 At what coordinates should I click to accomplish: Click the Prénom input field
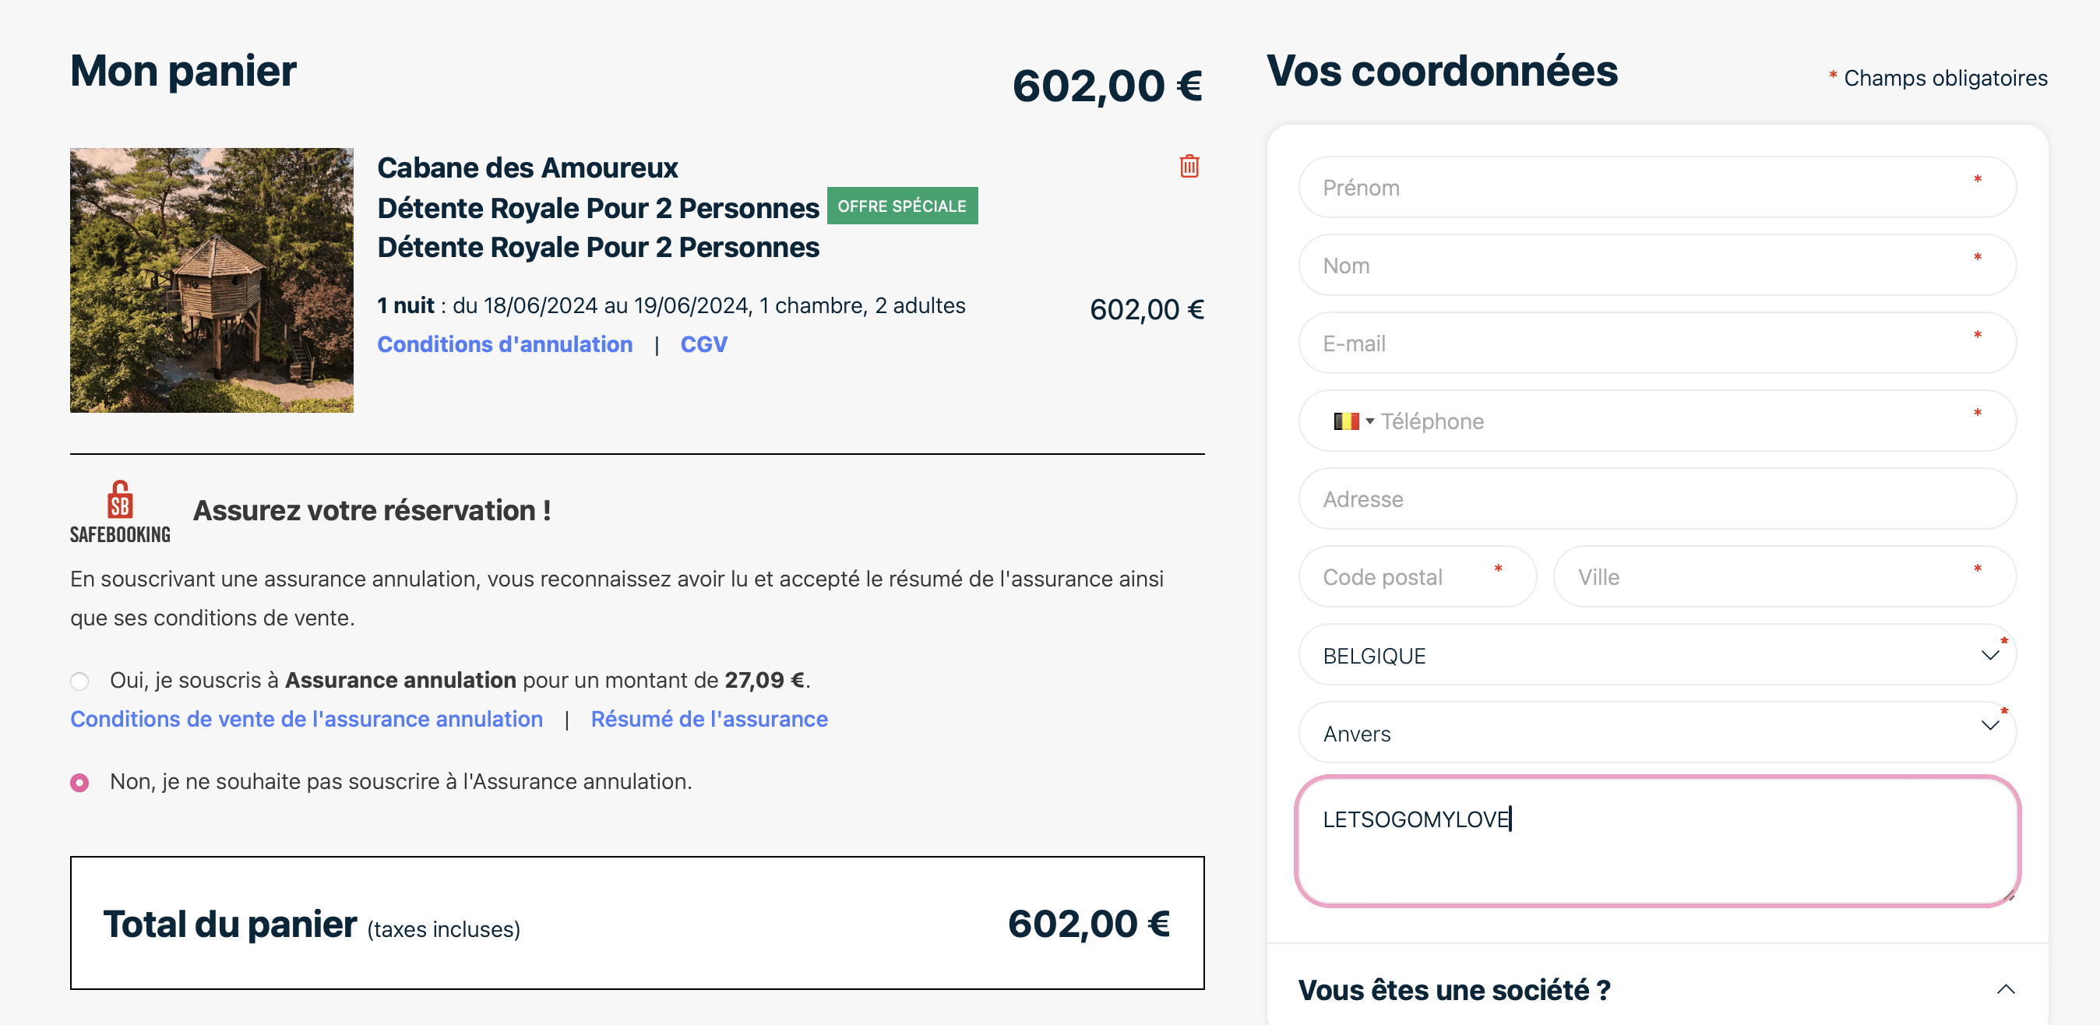[1657, 188]
